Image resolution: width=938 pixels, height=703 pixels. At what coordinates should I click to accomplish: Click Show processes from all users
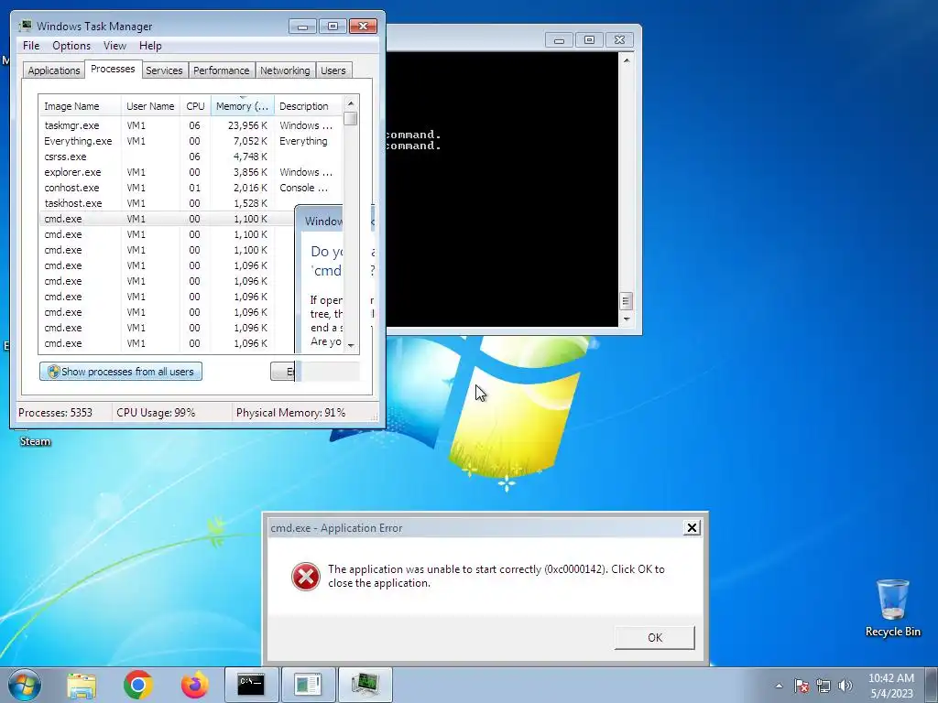tap(121, 372)
